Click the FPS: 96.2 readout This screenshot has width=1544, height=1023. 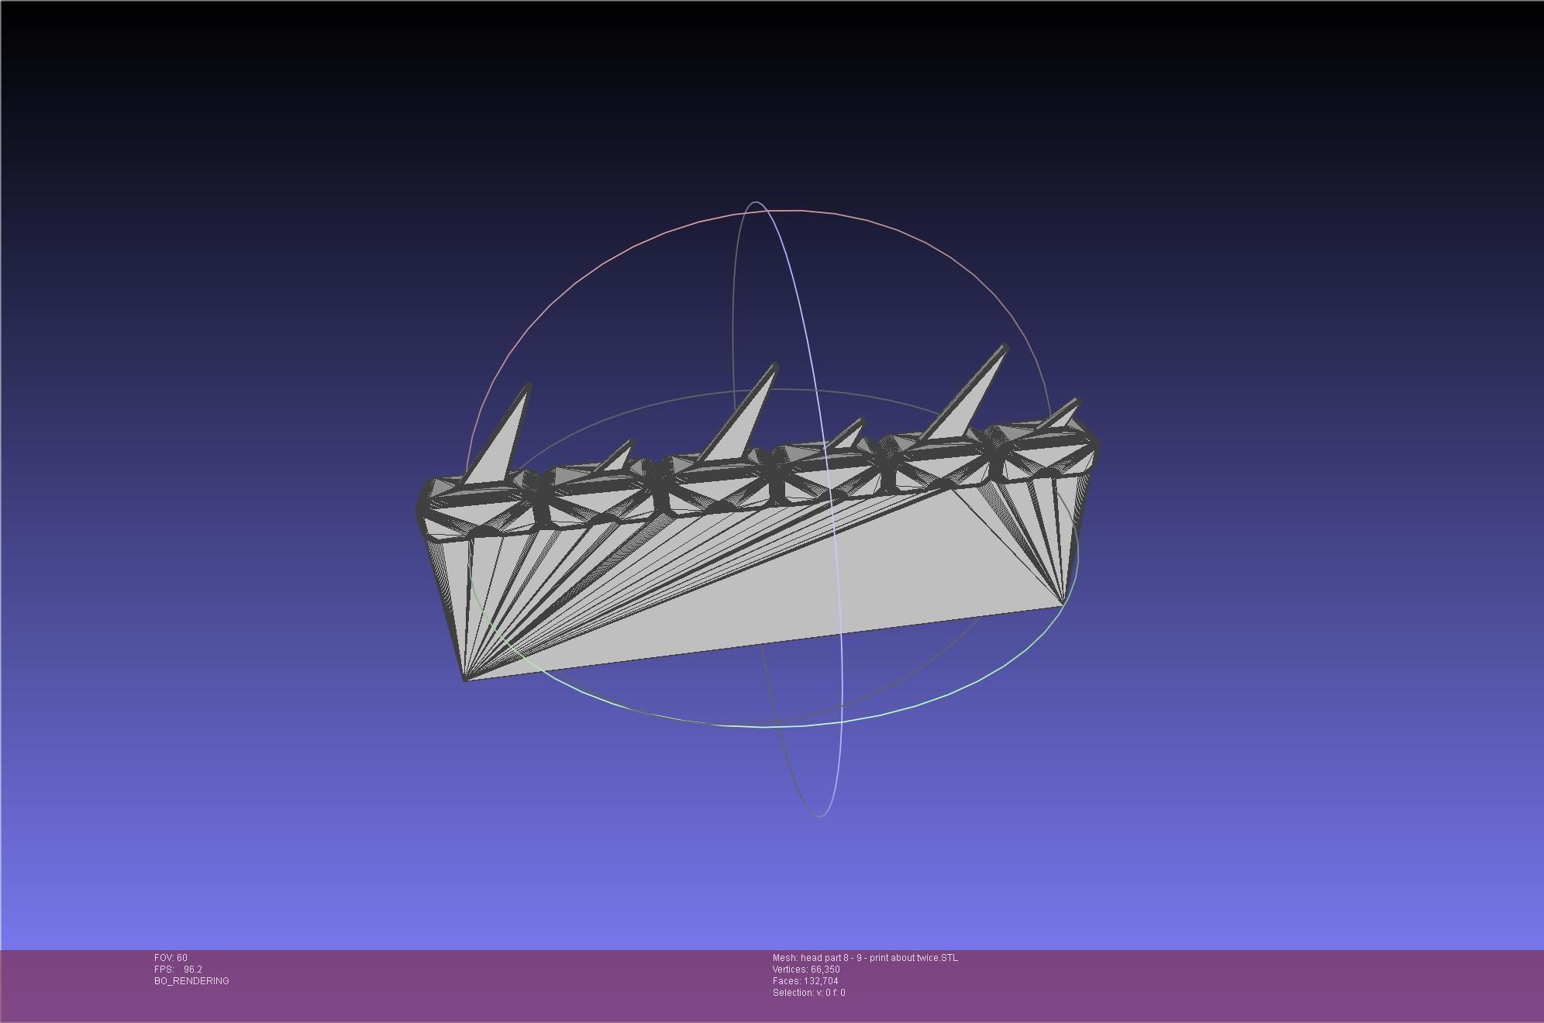point(178,970)
